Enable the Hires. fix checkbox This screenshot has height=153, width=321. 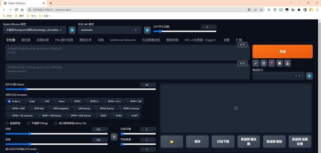point(56,123)
